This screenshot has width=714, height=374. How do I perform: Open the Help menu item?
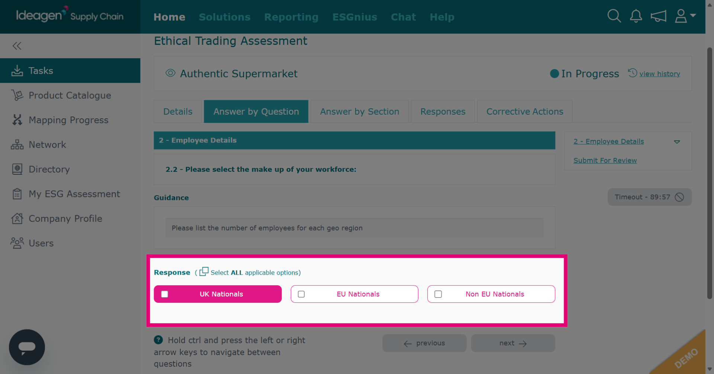(x=442, y=17)
